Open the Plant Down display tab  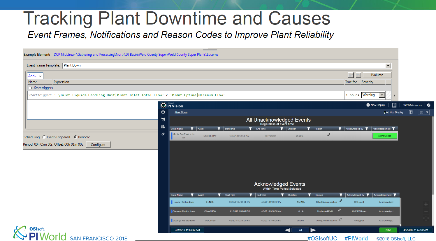(x=181, y=112)
